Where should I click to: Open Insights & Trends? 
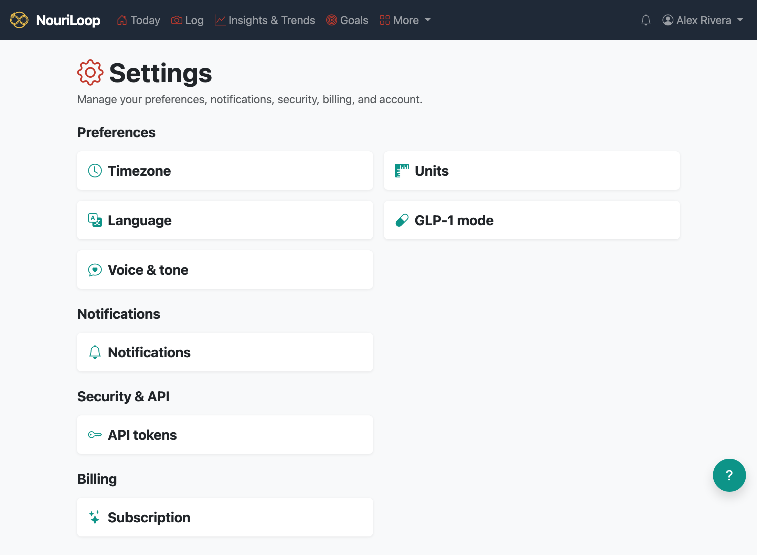click(x=265, y=20)
